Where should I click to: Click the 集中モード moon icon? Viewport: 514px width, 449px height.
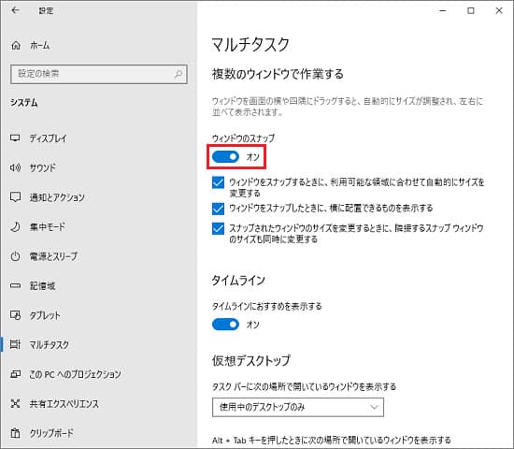pyautogui.click(x=15, y=226)
